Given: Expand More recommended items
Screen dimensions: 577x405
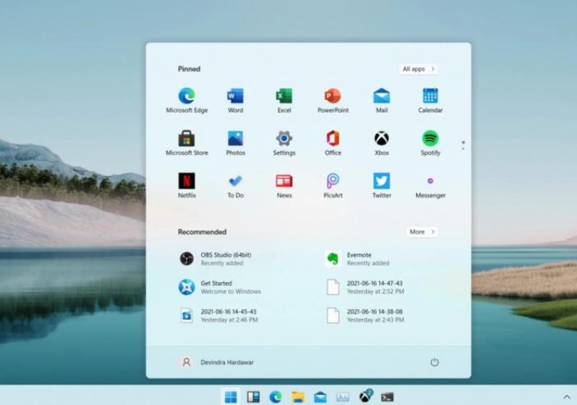Looking at the screenshot, I should (x=422, y=231).
